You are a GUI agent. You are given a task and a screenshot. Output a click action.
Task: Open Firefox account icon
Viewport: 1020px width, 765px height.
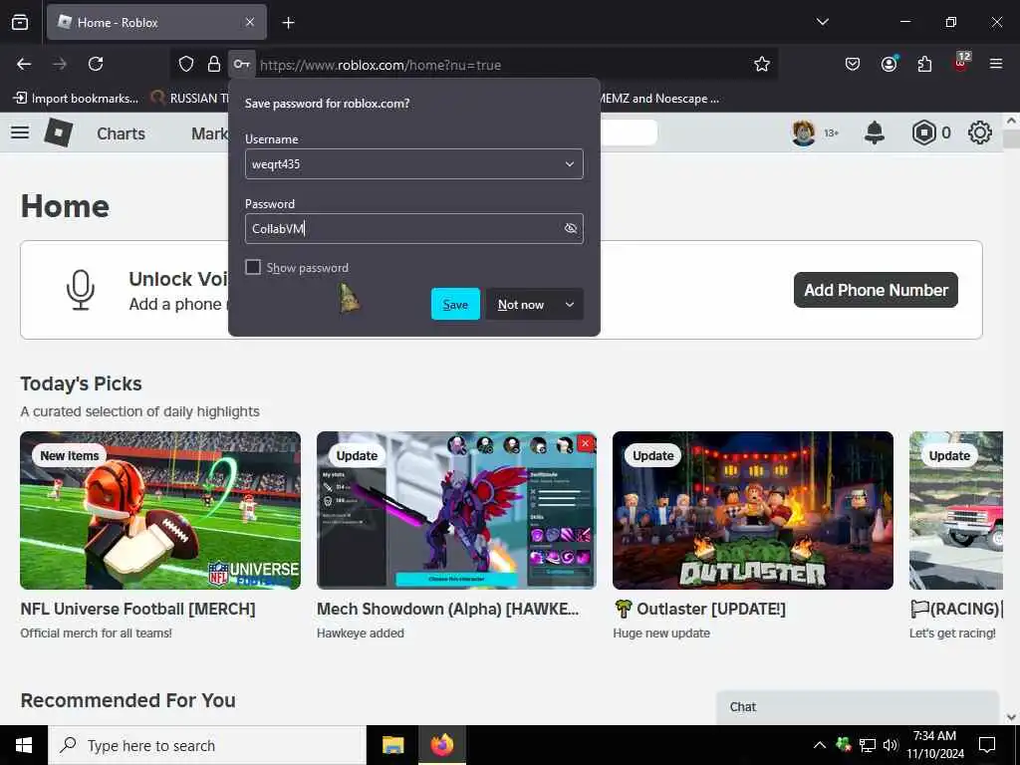point(889,64)
